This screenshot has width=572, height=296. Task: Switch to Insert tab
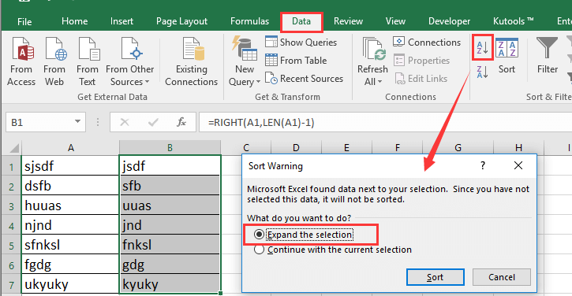pos(122,21)
